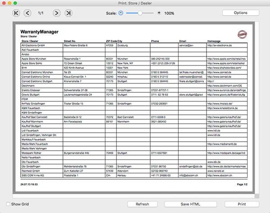
Task: Select the Deichmann row
Action: coord(134,86)
